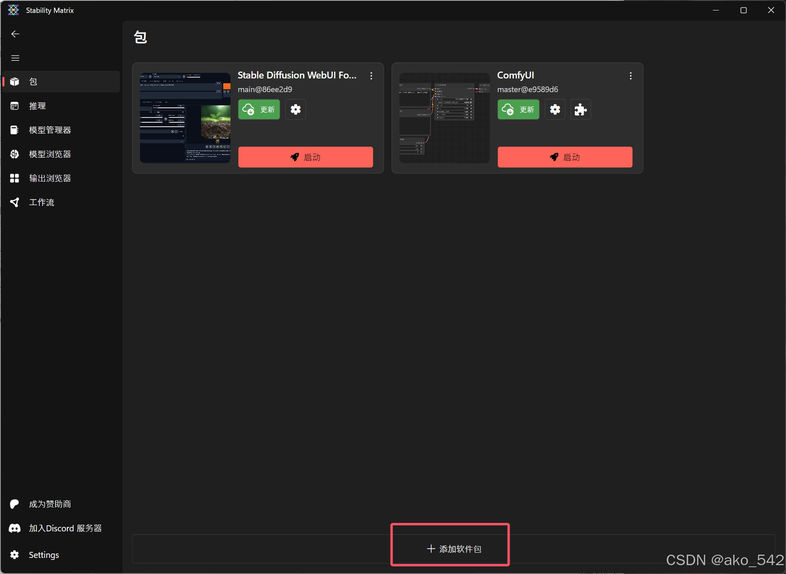Launch ComfyUI with 启动 button
Image resolution: width=786 pixels, height=574 pixels.
(565, 157)
